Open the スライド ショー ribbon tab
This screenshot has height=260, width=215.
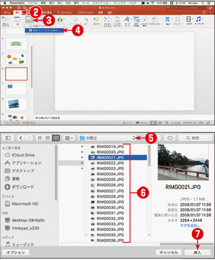(85, 13)
